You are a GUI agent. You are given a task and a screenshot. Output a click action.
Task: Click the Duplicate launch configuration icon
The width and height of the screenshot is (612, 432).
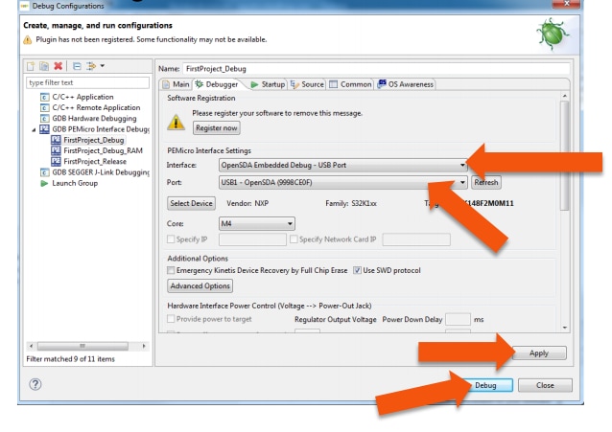tap(44, 66)
